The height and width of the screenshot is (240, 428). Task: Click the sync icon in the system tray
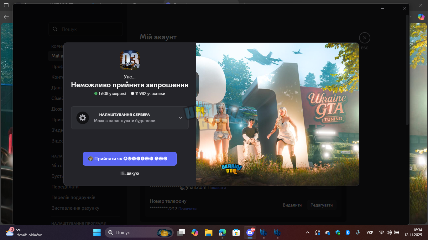point(318,232)
